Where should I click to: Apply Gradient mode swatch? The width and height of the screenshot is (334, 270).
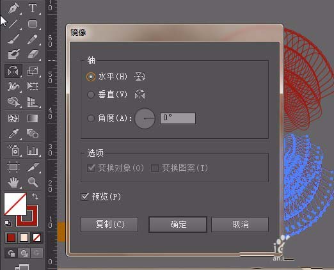click(x=24, y=237)
